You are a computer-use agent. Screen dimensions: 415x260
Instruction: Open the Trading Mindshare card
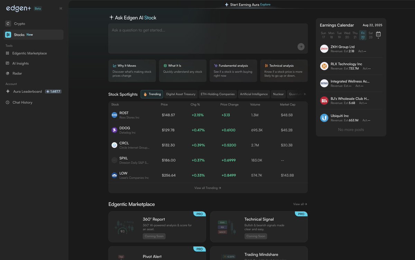pyautogui.click(x=259, y=253)
